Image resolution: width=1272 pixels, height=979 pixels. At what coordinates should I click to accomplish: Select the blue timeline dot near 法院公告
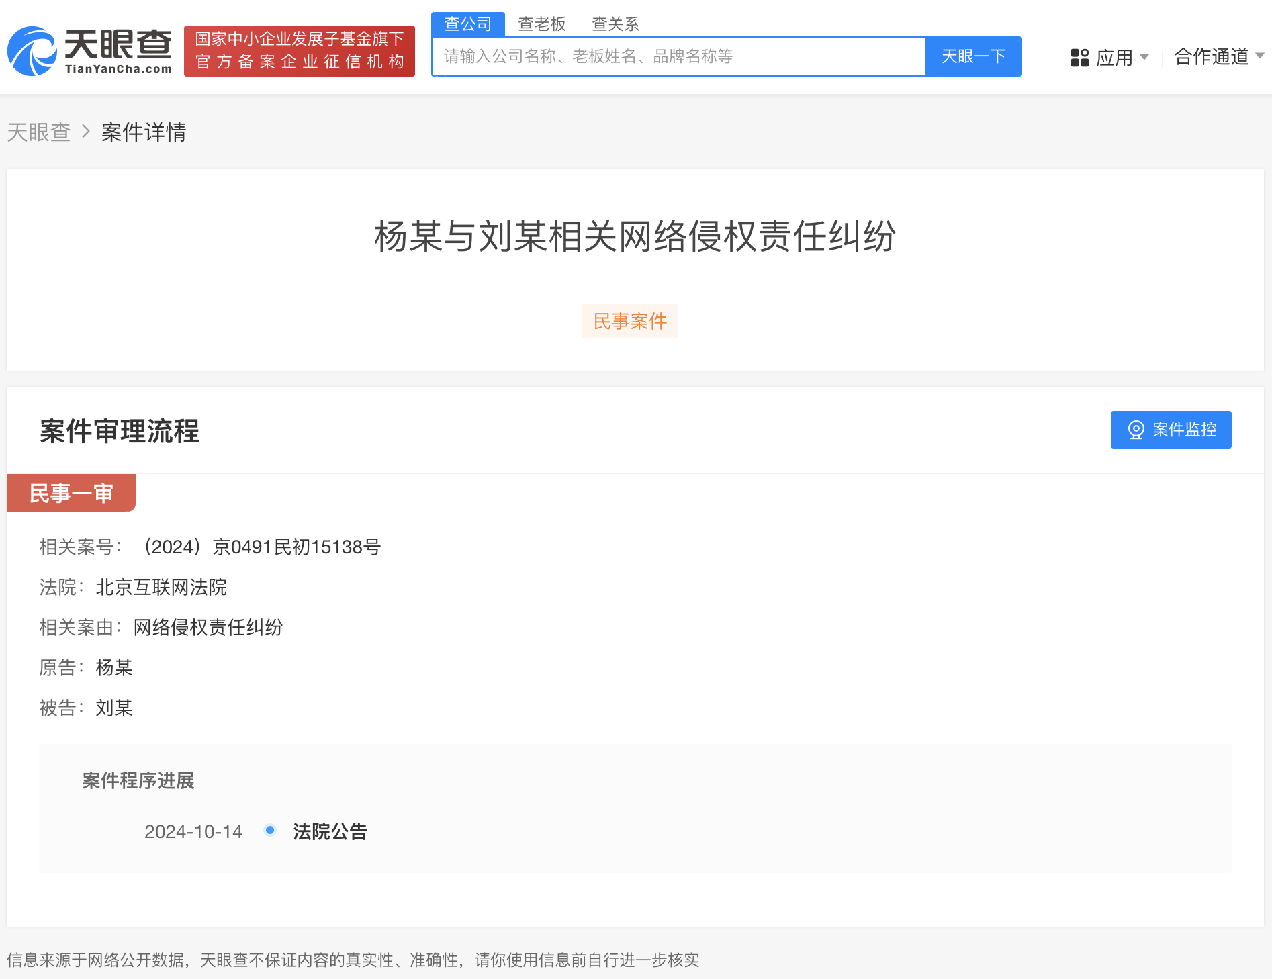point(270,831)
